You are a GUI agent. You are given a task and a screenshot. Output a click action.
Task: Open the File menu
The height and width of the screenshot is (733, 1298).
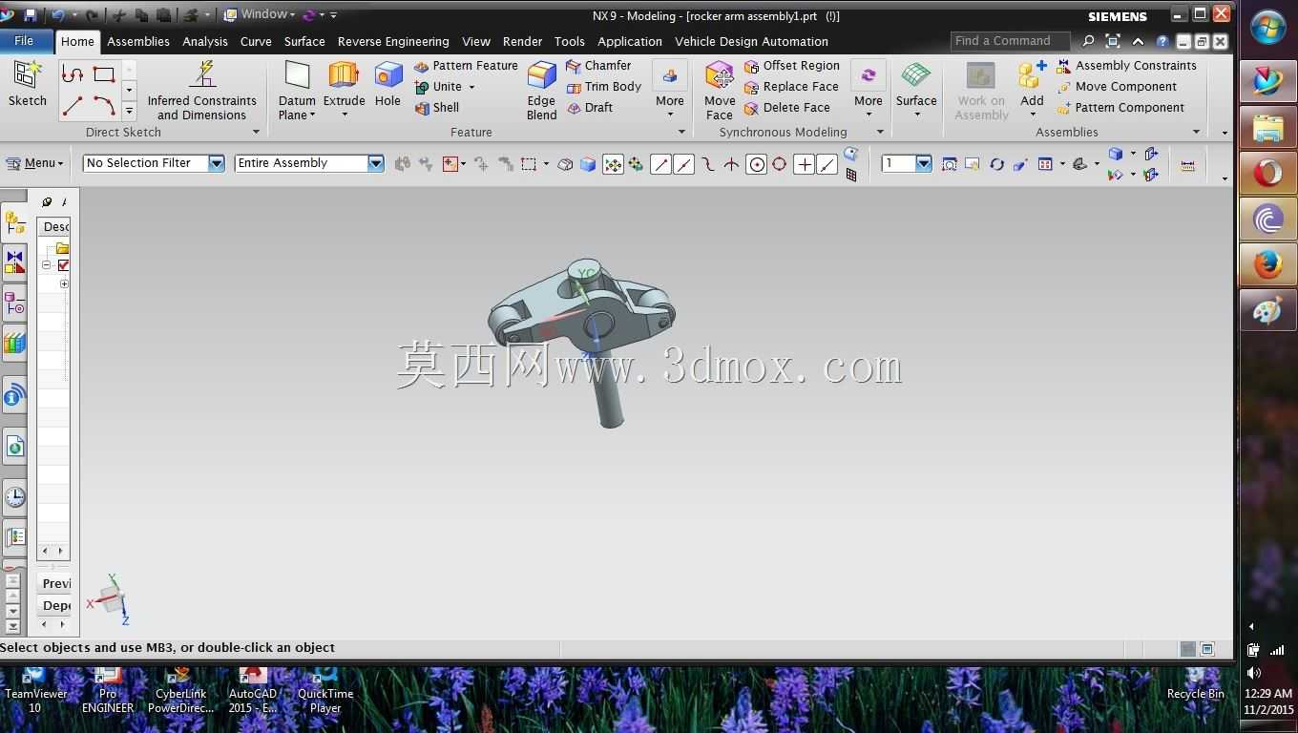coord(27,41)
